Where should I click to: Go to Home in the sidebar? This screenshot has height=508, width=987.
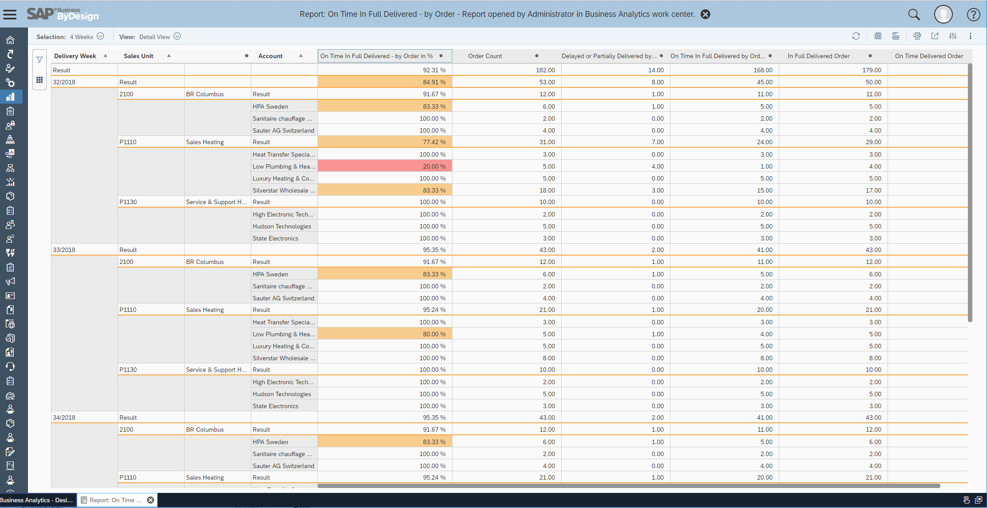(x=10, y=40)
